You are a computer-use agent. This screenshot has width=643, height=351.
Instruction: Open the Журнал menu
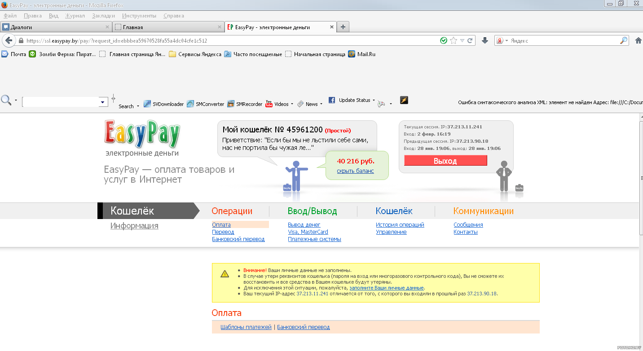(75, 16)
